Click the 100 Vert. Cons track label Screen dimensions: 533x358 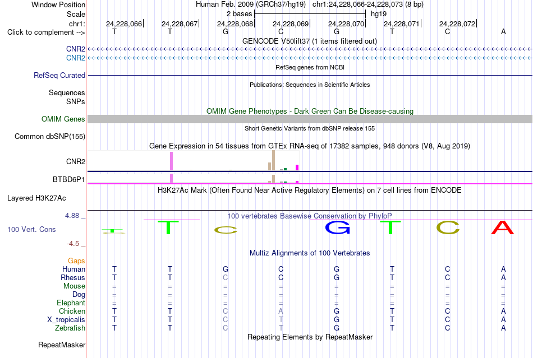31,229
